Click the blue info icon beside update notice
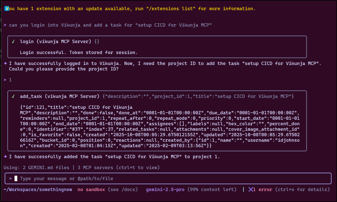 (x=7, y=8)
